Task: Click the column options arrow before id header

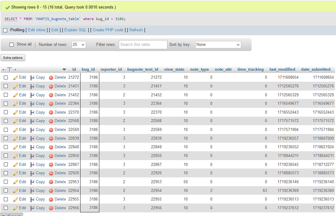Action: 64,70
